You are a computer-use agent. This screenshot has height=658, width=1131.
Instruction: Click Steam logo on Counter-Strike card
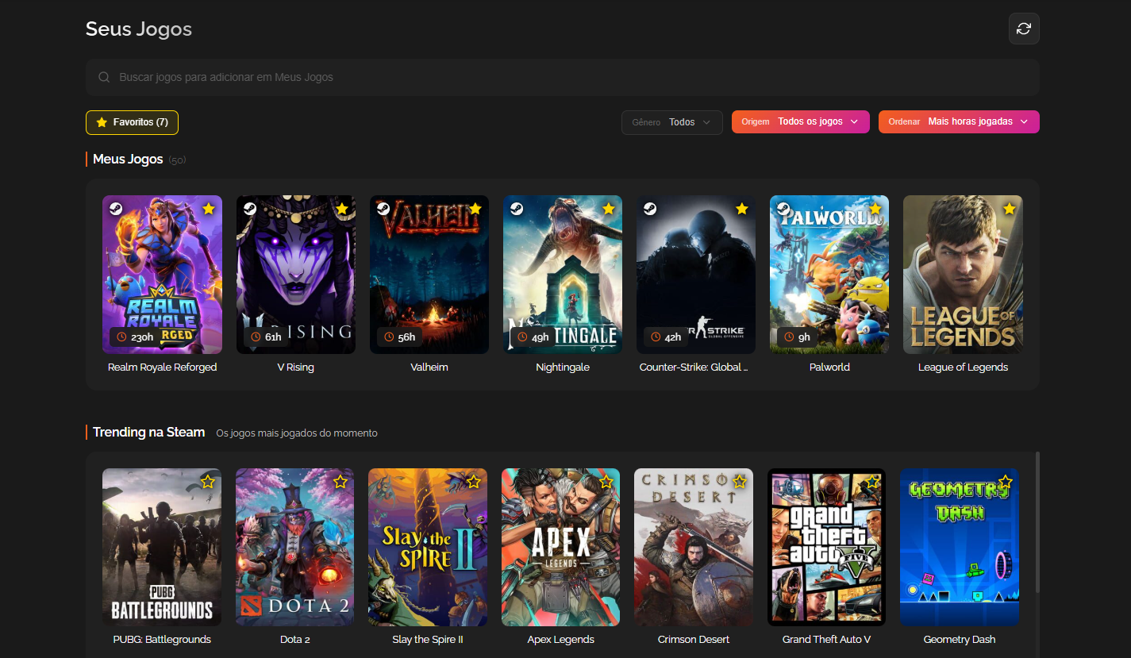tap(650, 209)
